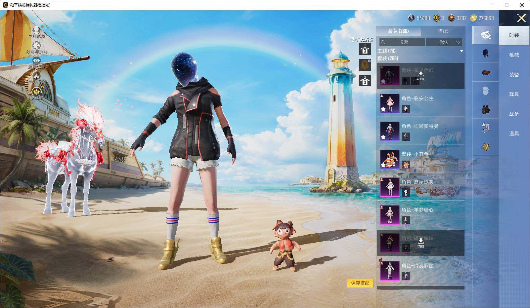This screenshot has height=308, width=530.
Task: Maximize the 和平精英模拟器高清版 window
Action: [507, 5]
